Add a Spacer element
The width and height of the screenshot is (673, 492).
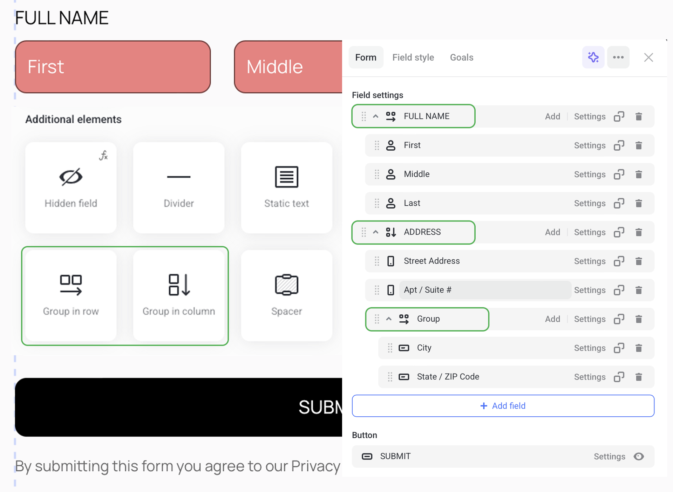click(x=286, y=295)
